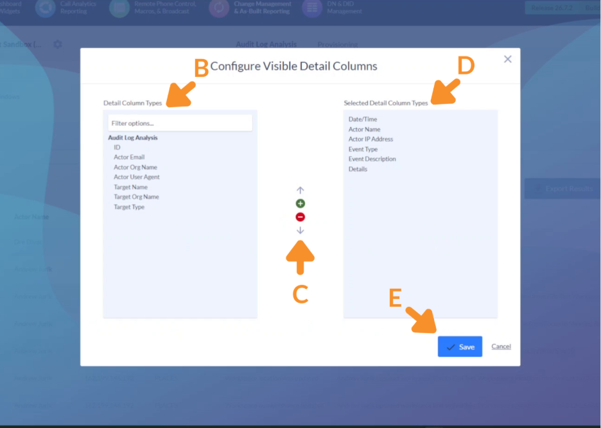
Task: Open Remote Phone Control, Macros & Broadcast
Action: click(153, 8)
